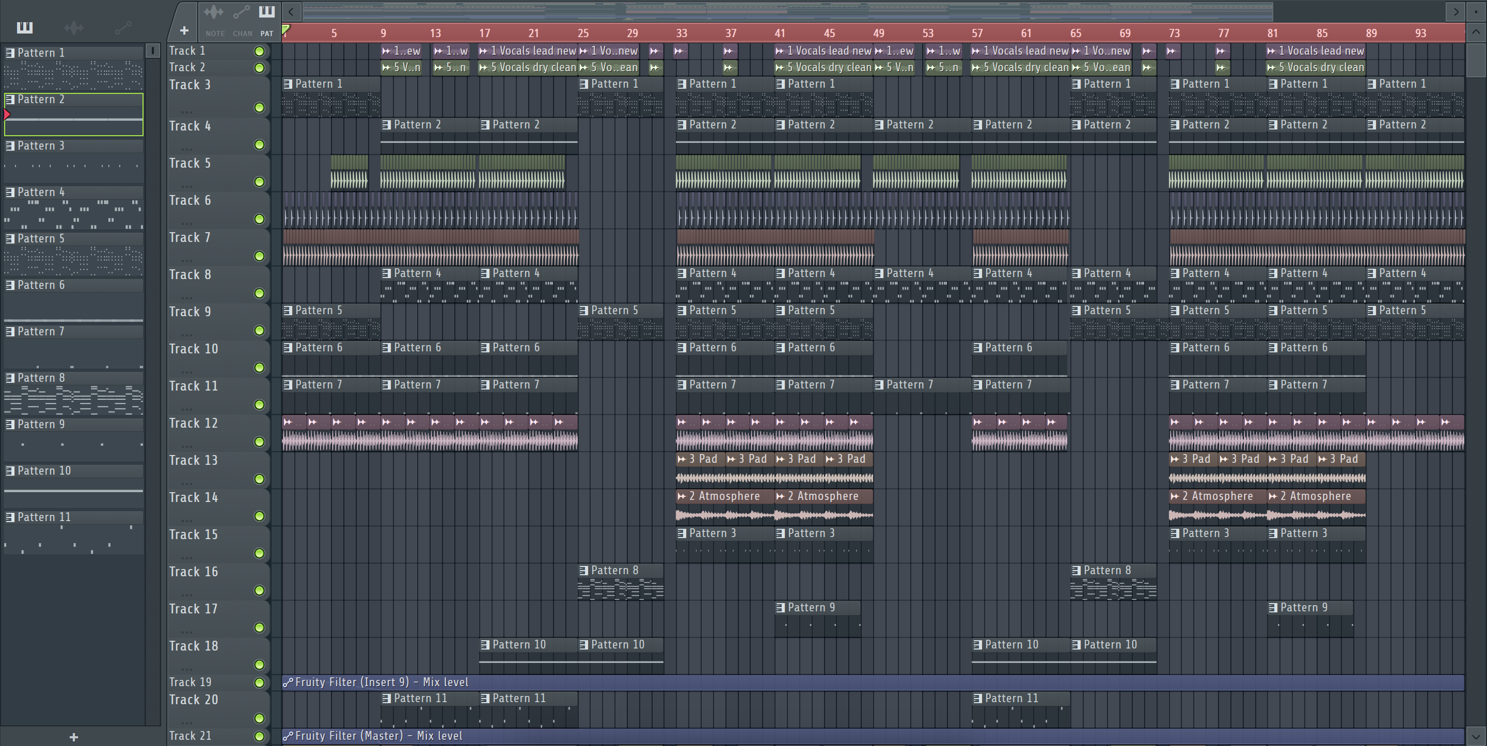
Task: Toggle the mute light on Track 3
Action: (260, 107)
